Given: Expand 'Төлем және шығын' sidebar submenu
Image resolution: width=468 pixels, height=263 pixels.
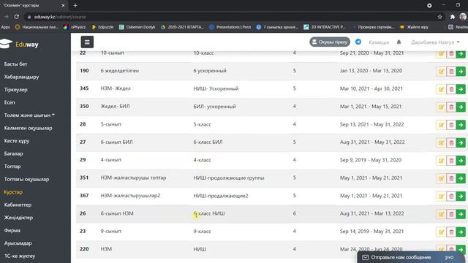Looking at the screenshot, I should pos(29,115).
